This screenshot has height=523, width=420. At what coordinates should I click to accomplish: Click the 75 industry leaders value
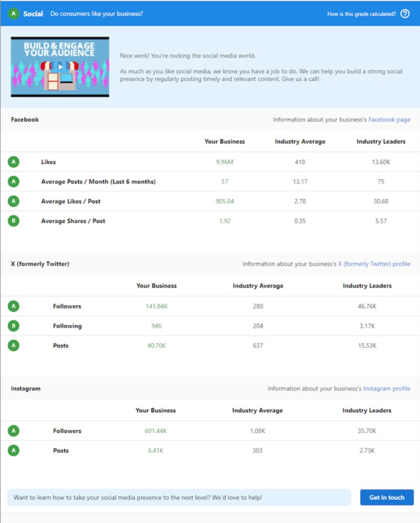pyautogui.click(x=381, y=182)
